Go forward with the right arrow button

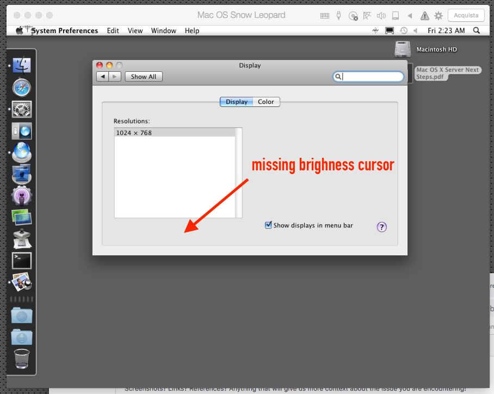coord(115,77)
